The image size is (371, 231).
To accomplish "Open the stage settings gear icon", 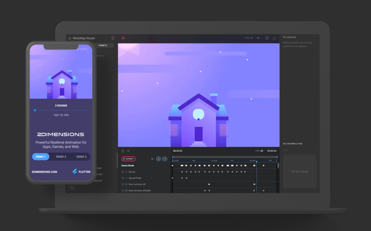I will click(267, 38).
